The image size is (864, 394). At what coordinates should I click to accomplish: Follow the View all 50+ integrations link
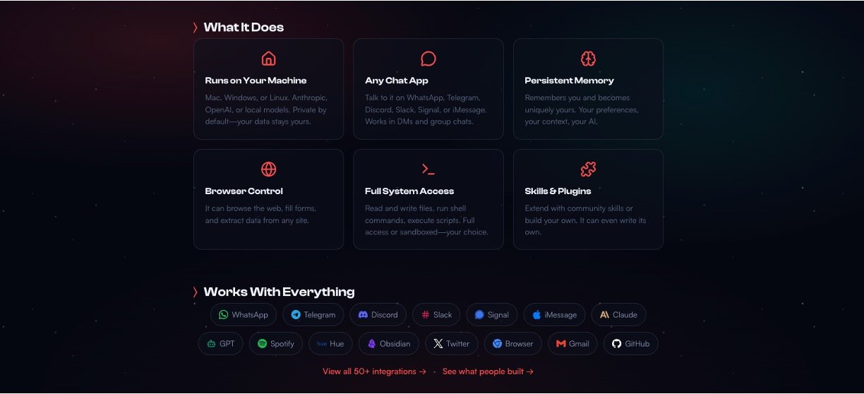[x=374, y=371]
